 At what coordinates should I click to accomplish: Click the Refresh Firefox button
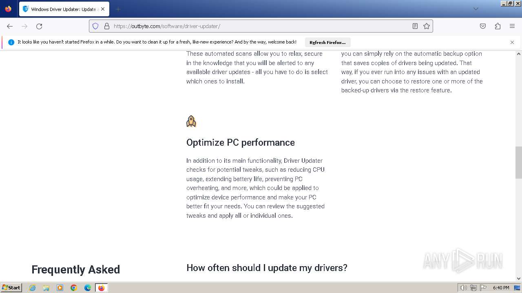(x=327, y=42)
